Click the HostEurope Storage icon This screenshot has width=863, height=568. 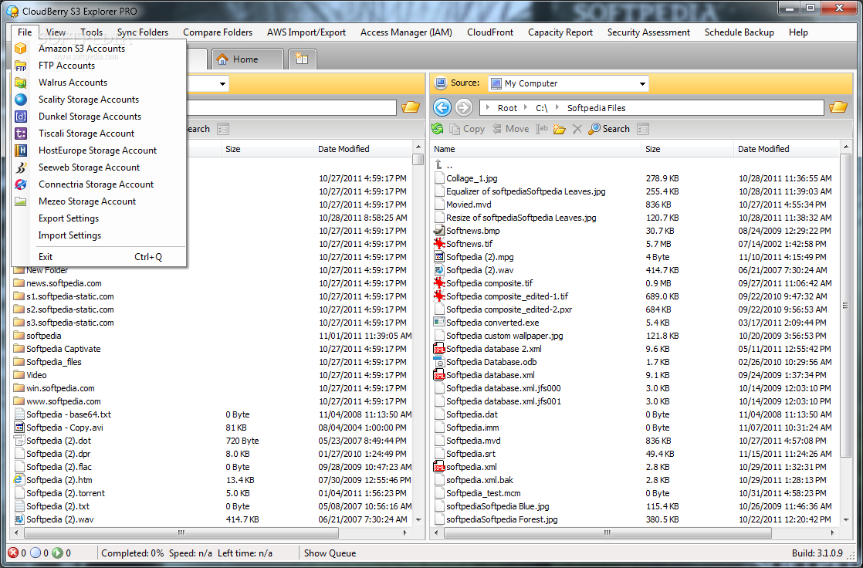(20, 150)
